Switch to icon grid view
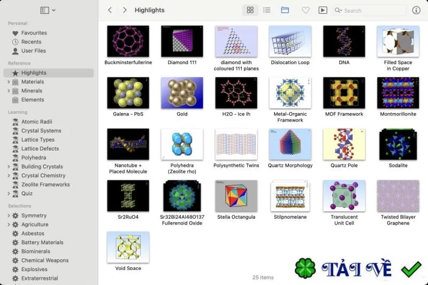The image size is (428, 285). [250, 10]
